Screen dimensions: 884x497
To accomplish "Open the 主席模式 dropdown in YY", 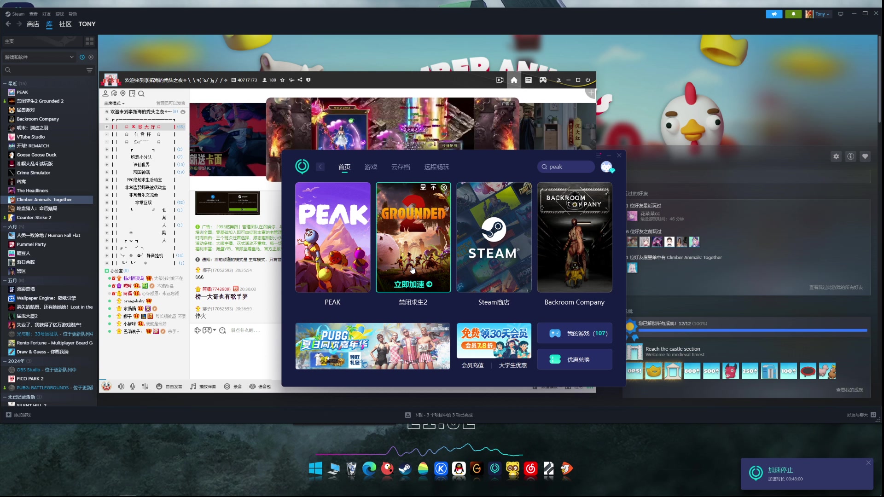I will [x=114, y=103].
